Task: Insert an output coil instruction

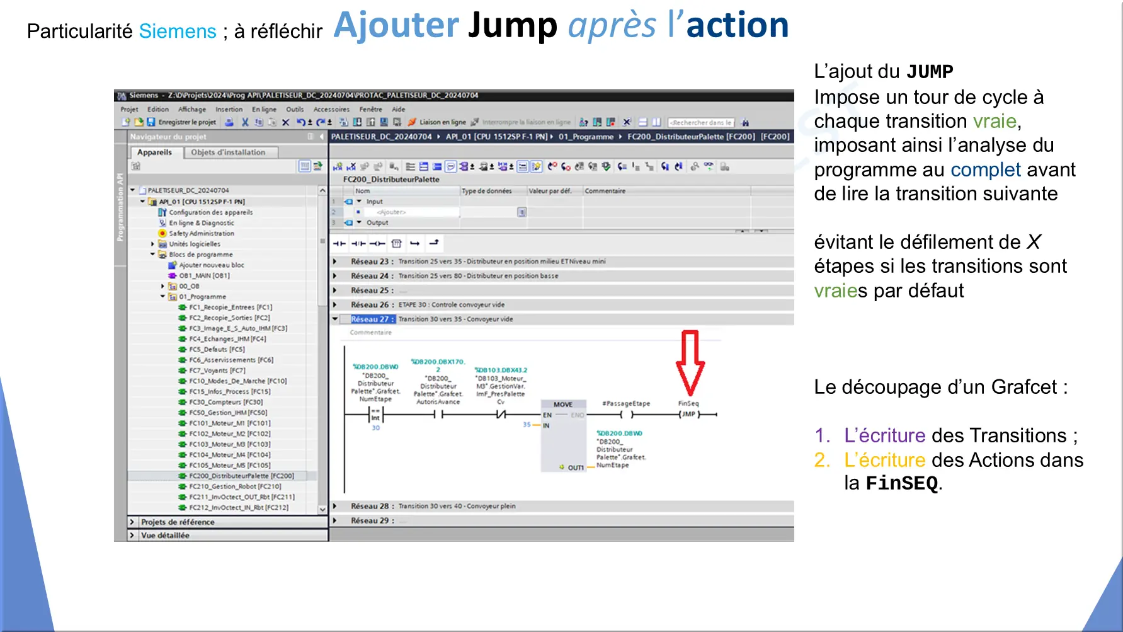Action: (x=377, y=243)
